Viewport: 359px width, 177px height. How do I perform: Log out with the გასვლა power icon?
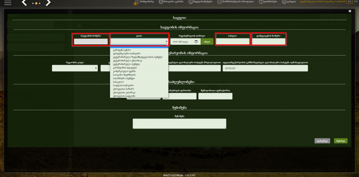click(x=289, y=2)
